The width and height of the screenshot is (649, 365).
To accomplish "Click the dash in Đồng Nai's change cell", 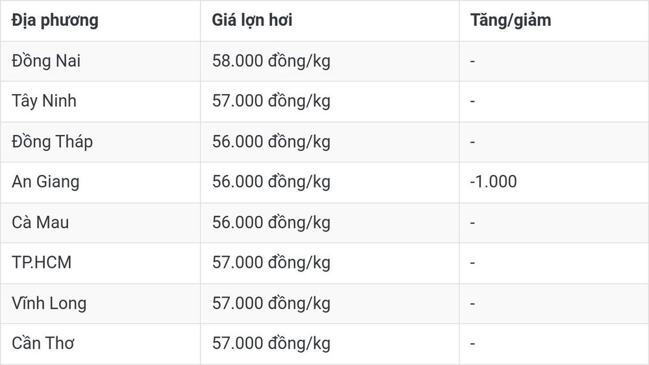I will [x=472, y=62].
